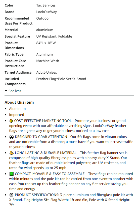The height and width of the screenshot is (209, 138).
Task: Click the flexed bicep emoji icon
Action: tap(12, 153)
